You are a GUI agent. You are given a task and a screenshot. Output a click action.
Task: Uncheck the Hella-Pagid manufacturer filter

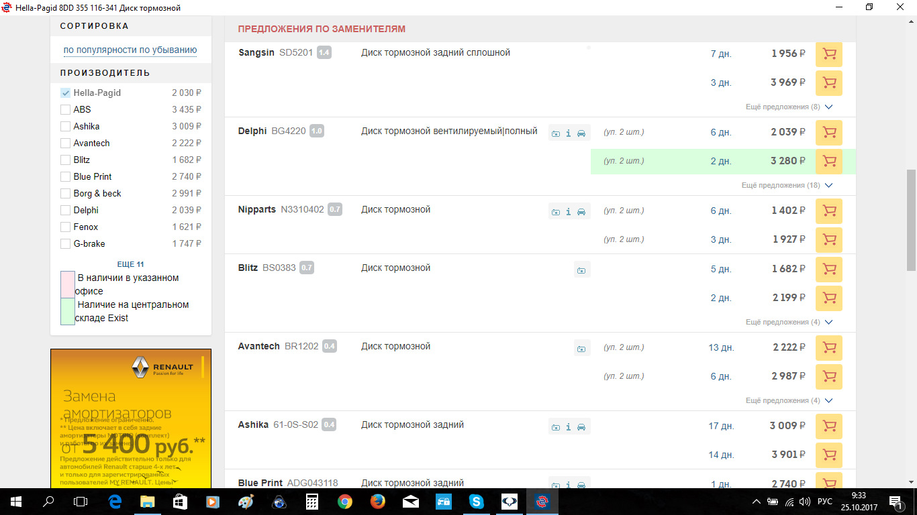65,93
